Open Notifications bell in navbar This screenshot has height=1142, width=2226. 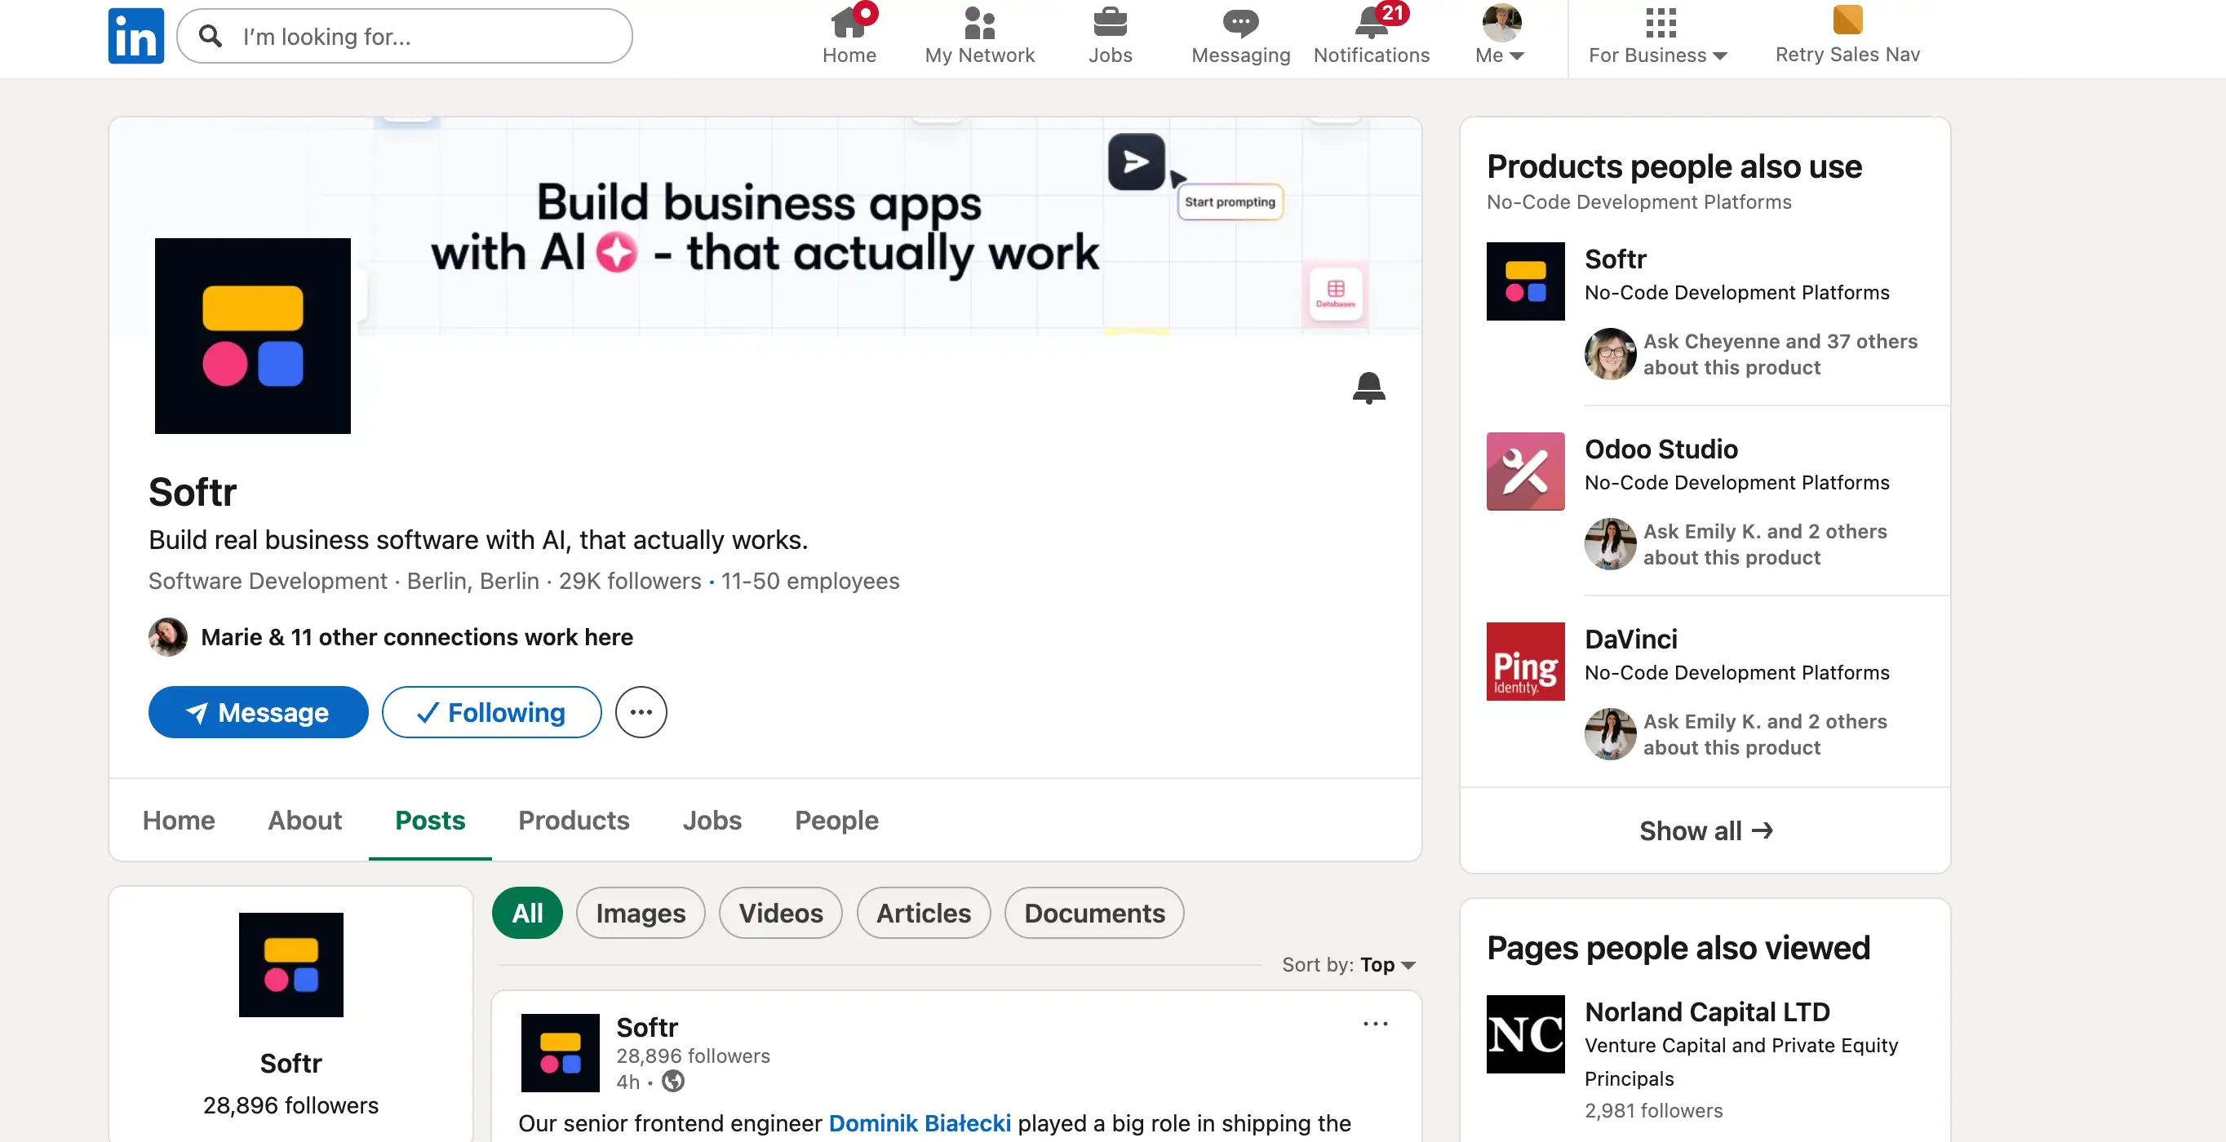[x=1371, y=24]
